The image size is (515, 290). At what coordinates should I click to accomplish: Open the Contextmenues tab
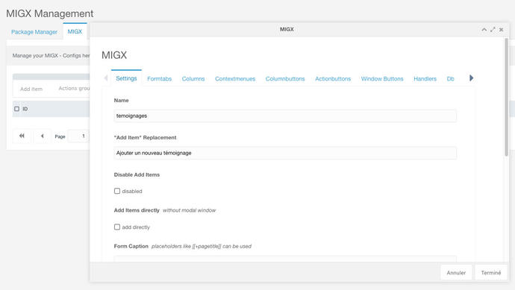pyautogui.click(x=235, y=79)
